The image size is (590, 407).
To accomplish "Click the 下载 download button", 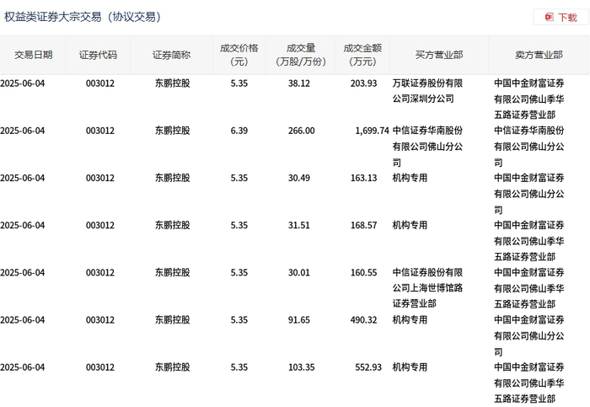I will [561, 18].
